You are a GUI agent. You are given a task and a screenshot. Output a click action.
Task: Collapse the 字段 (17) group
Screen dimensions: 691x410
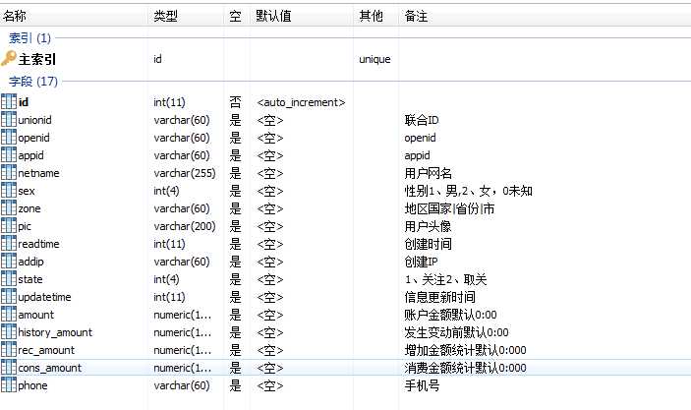(x=33, y=82)
